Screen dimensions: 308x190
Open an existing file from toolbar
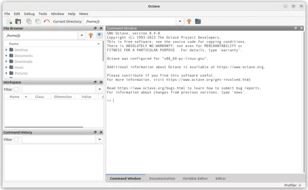(x=18, y=22)
